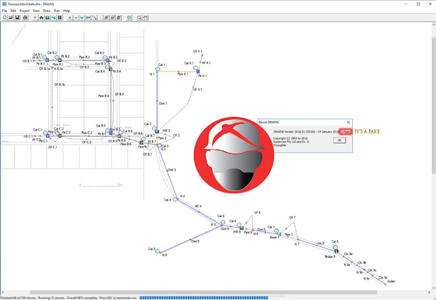
Task: Click the Outlet node at channel end
Action: pyautogui.click(x=385, y=284)
